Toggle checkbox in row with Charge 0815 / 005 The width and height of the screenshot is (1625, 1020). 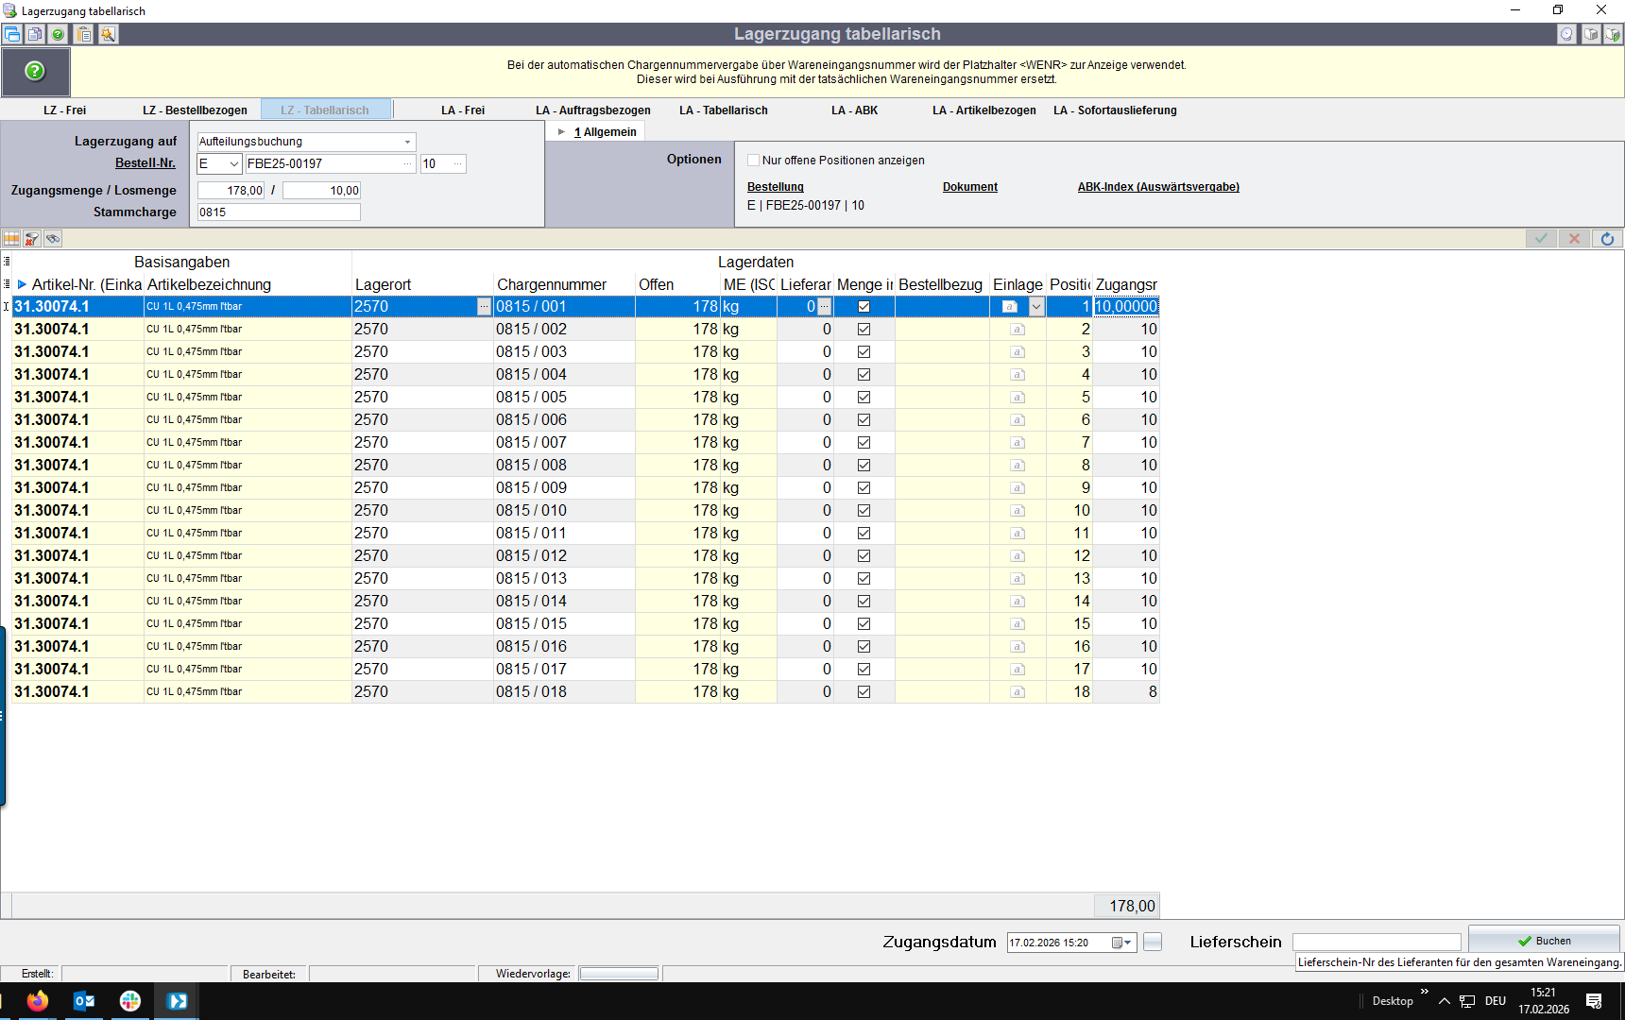click(864, 398)
